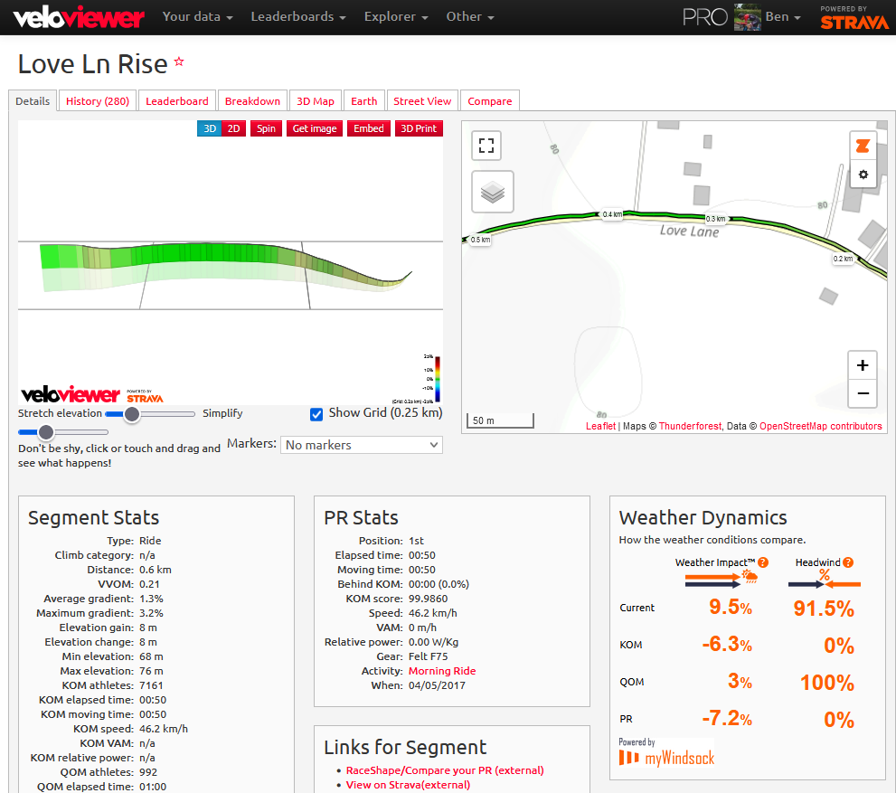
Task: Open the History (280) tab
Action: click(97, 101)
